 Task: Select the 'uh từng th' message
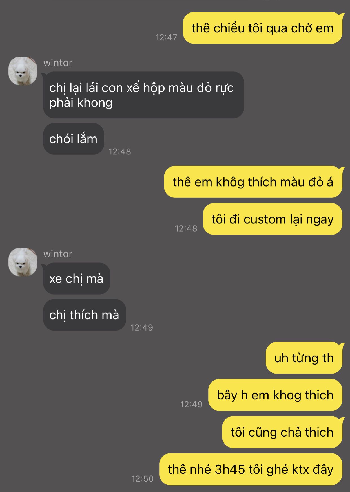coord(304,358)
